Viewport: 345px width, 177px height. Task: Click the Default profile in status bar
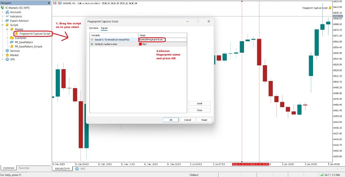point(194,175)
